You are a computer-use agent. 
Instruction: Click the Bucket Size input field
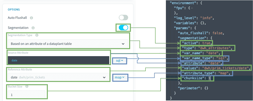coord(26,95)
